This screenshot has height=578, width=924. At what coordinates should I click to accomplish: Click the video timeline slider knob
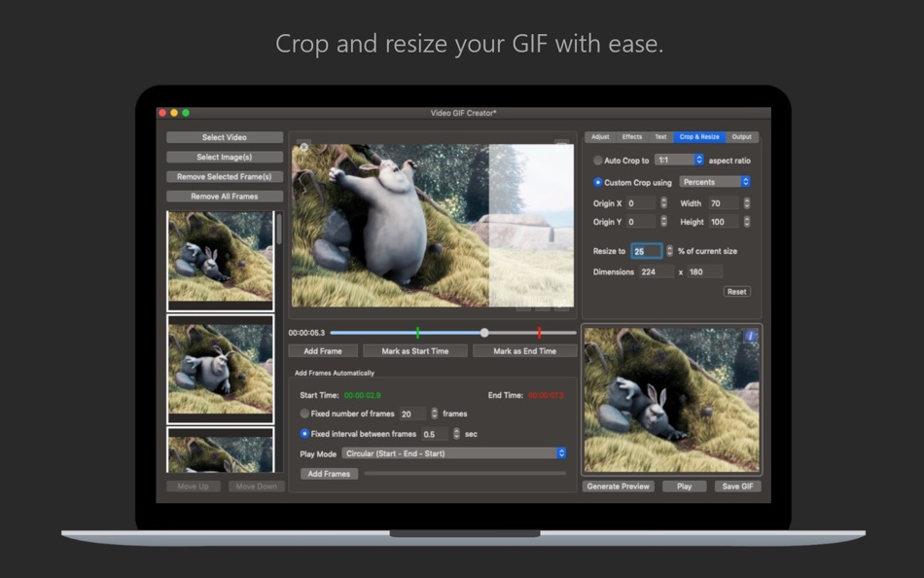tap(484, 333)
